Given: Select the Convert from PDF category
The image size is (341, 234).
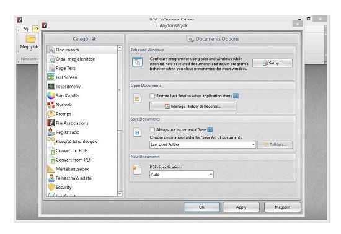Looking at the screenshot, I should pos(82,160).
